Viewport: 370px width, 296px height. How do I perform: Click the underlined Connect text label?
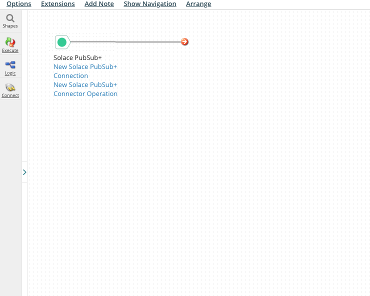(10, 95)
